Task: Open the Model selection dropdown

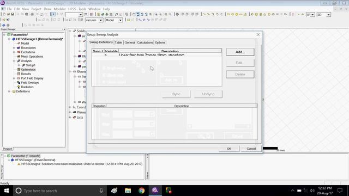Action: click(120, 20)
